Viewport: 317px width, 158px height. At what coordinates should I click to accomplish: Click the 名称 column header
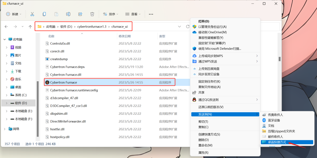click(x=51, y=36)
